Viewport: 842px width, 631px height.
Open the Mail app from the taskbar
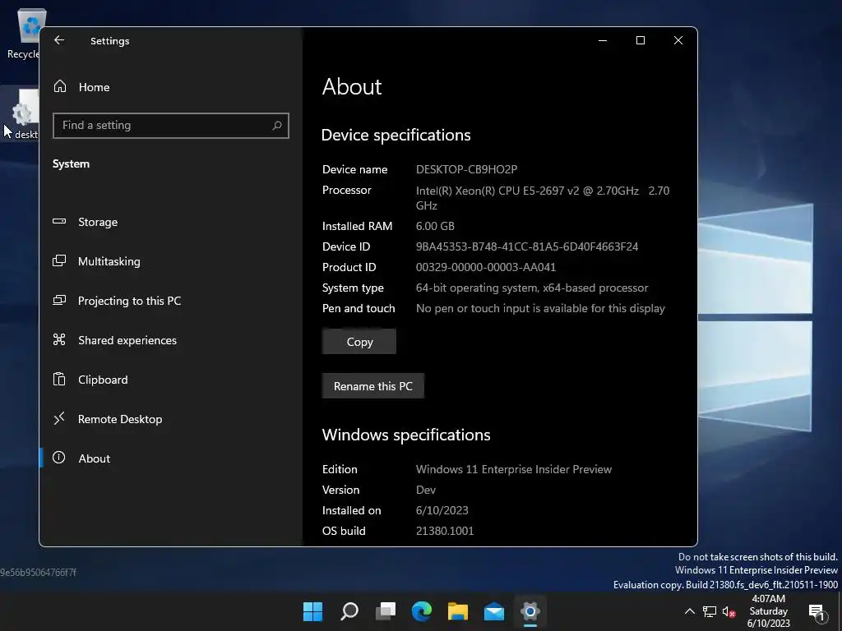click(494, 611)
